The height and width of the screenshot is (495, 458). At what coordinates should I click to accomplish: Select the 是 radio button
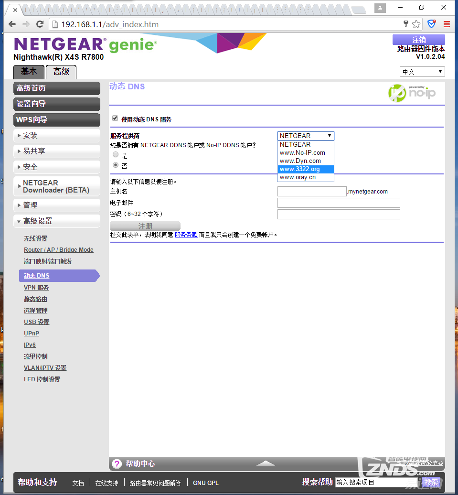click(116, 155)
